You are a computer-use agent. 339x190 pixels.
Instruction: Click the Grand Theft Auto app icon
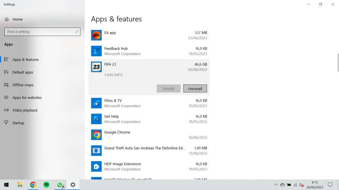pos(96,151)
